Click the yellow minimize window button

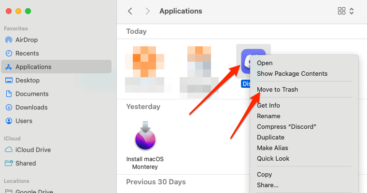coord(18,11)
